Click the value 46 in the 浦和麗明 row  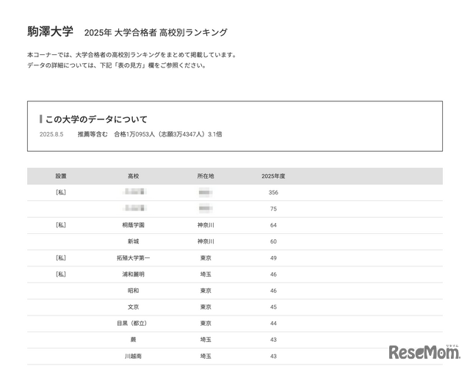click(x=273, y=274)
